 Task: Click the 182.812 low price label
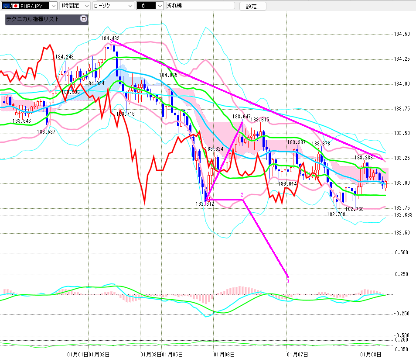[x=205, y=204]
